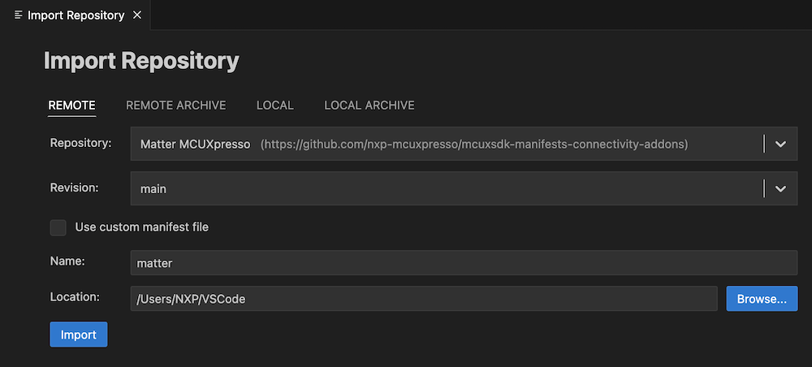Focus the Name field containing matter

point(464,263)
